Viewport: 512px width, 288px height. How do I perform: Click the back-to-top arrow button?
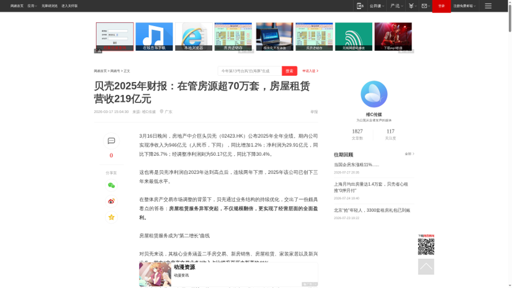[426, 267]
